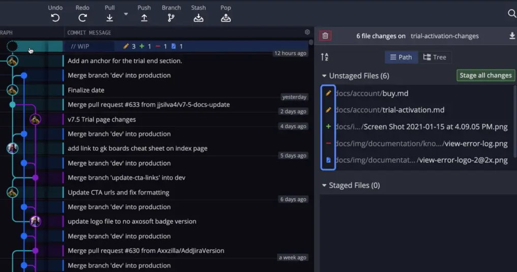Click the red minus icon for view-error-log.png
Viewport: 517px width, 272px height.
328,143
